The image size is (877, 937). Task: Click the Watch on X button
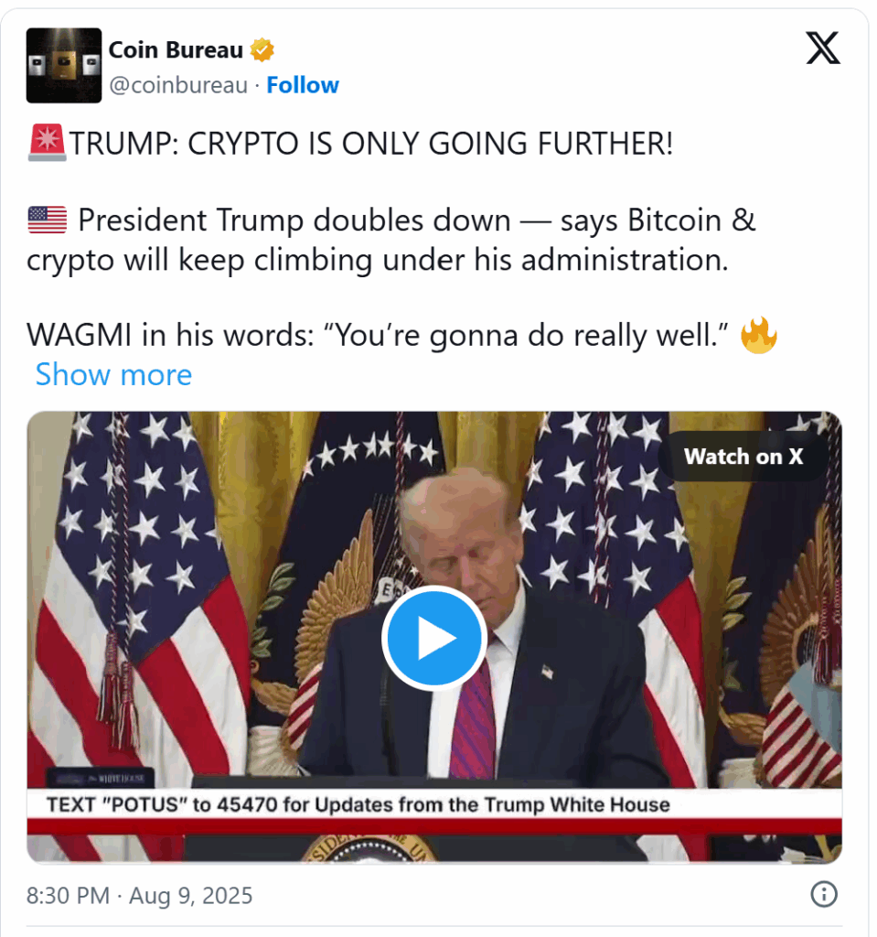click(x=743, y=457)
